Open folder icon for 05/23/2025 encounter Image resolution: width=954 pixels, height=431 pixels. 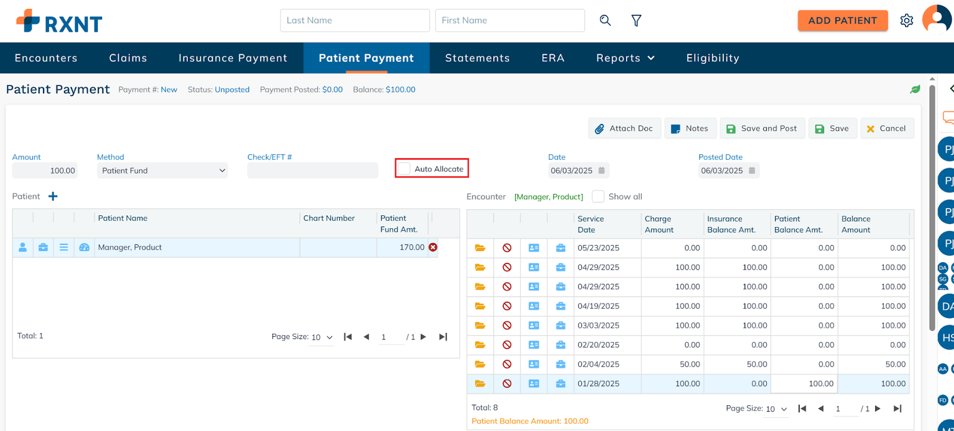(x=480, y=248)
